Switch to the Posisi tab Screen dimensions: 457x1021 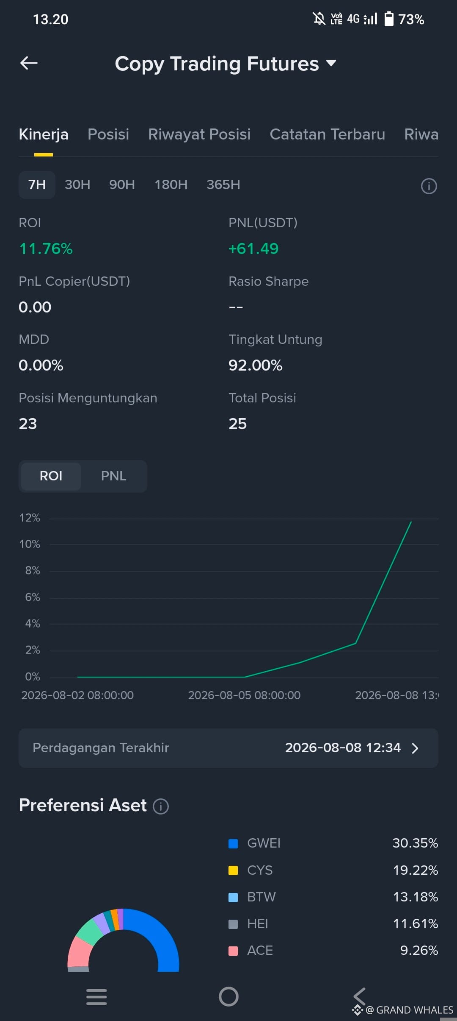108,134
